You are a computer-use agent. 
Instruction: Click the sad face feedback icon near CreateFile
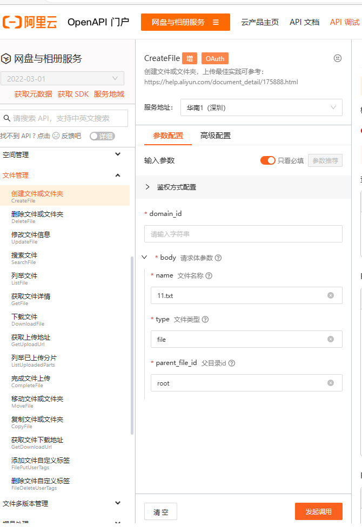pyautogui.click(x=338, y=58)
